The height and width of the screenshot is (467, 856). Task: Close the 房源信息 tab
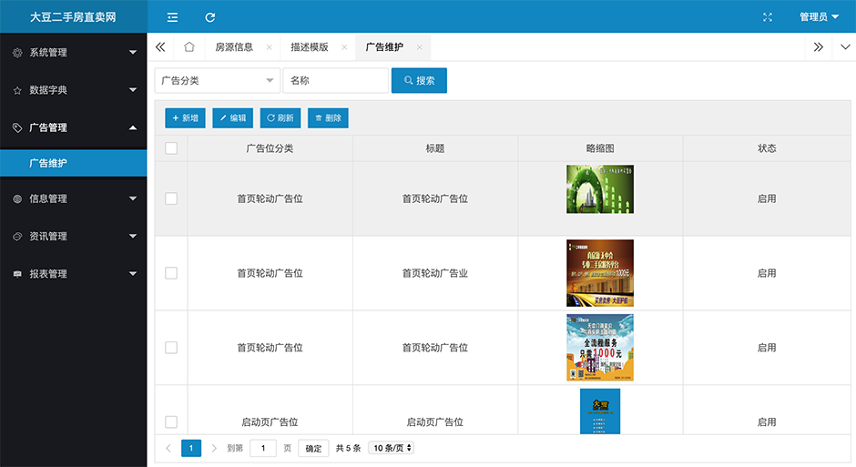pyautogui.click(x=269, y=47)
